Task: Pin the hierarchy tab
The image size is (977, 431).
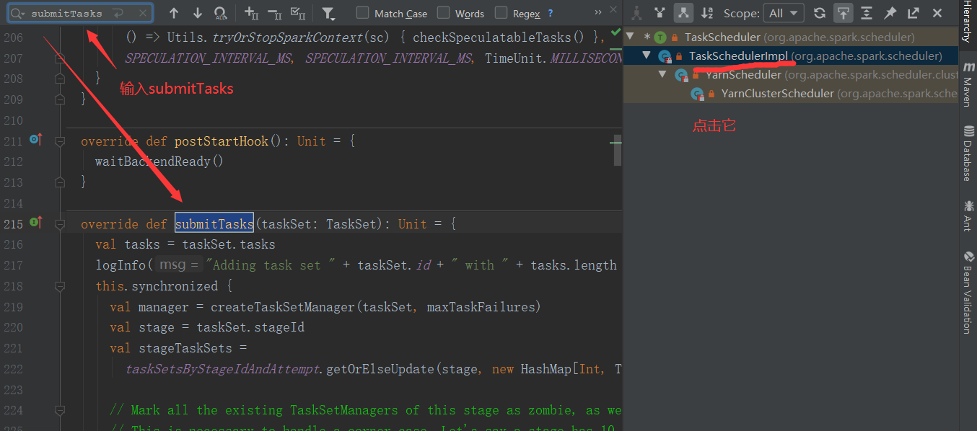Action: coord(890,13)
